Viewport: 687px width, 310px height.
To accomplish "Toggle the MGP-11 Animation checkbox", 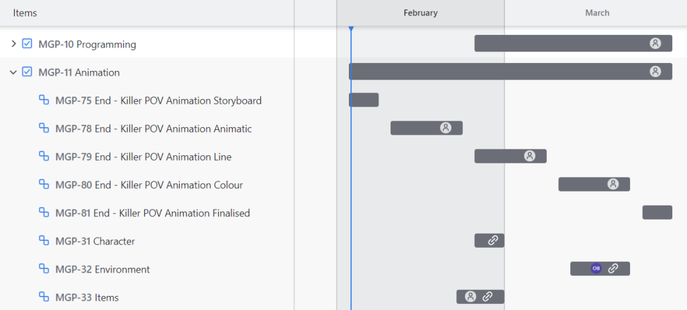I will [x=28, y=72].
